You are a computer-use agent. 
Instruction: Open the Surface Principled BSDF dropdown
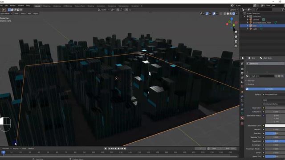coord(274,95)
